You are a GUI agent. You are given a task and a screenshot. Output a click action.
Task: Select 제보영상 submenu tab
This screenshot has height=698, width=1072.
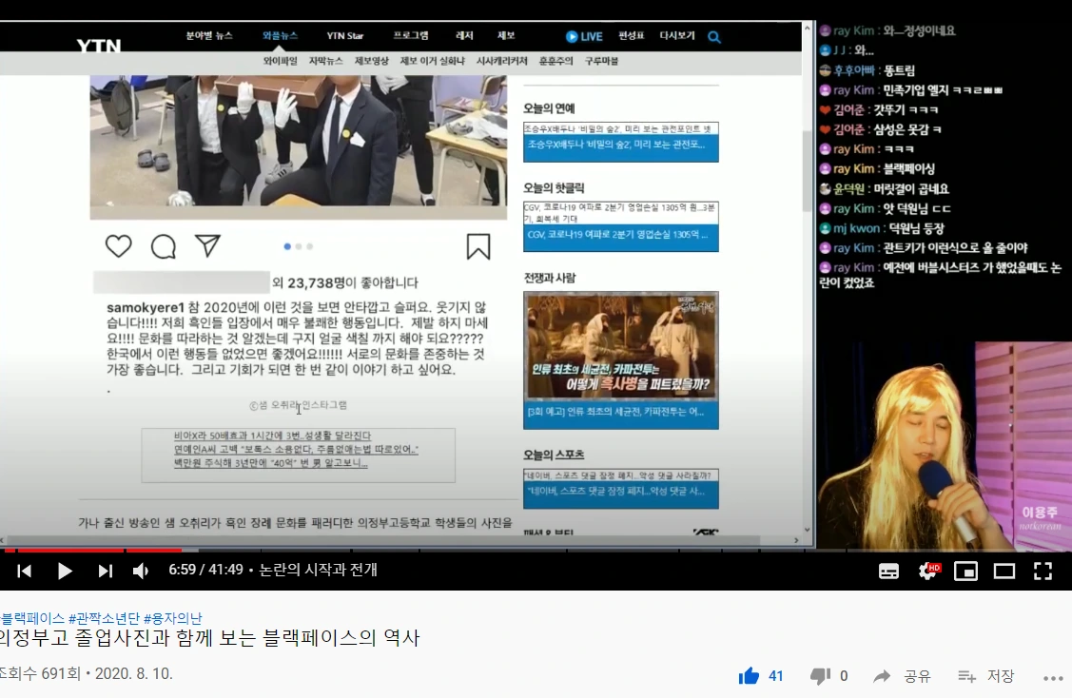click(x=371, y=61)
